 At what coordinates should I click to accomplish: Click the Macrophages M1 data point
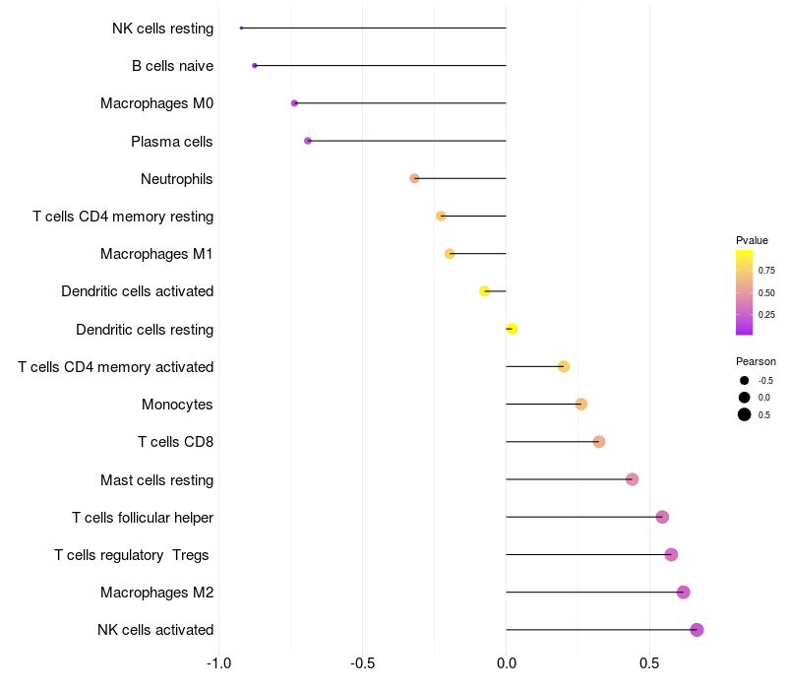point(450,254)
